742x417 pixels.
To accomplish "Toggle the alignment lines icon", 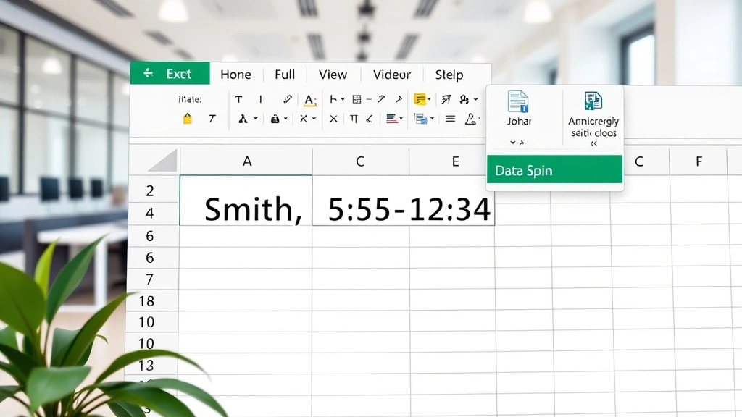I will (x=450, y=118).
